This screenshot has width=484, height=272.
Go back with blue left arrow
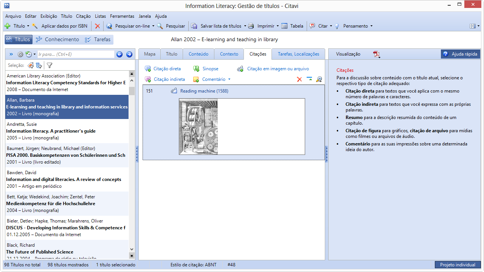[119, 54]
